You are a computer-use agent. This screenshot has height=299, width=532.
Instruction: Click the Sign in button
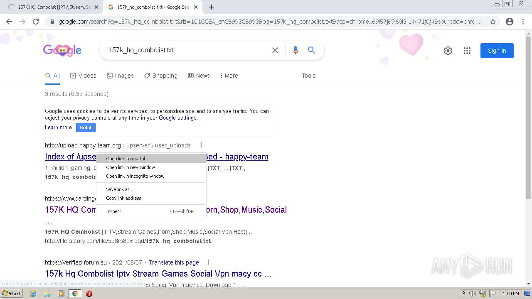click(x=497, y=51)
